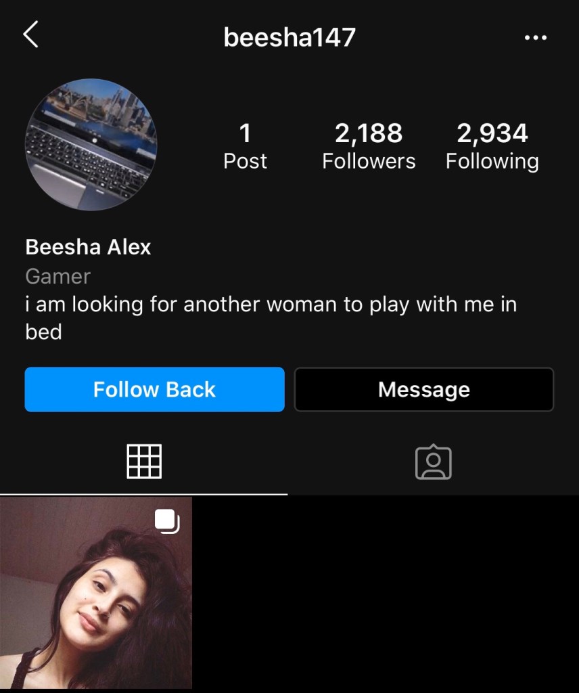Tap the Gamer category label
The width and height of the screenshot is (579, 693).
pos(58,277)
